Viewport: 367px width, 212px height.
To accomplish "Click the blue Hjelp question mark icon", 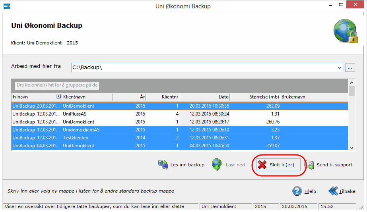I will click(297, 191).
